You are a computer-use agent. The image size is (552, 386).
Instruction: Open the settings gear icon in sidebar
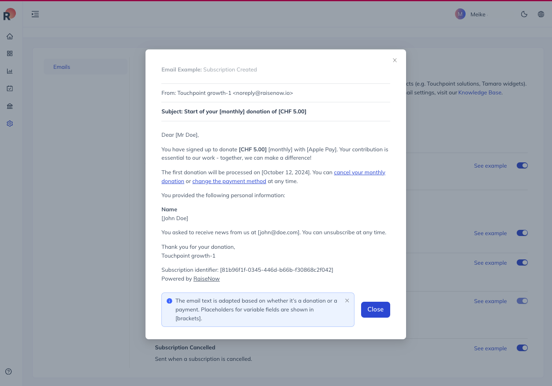point(10,124)
